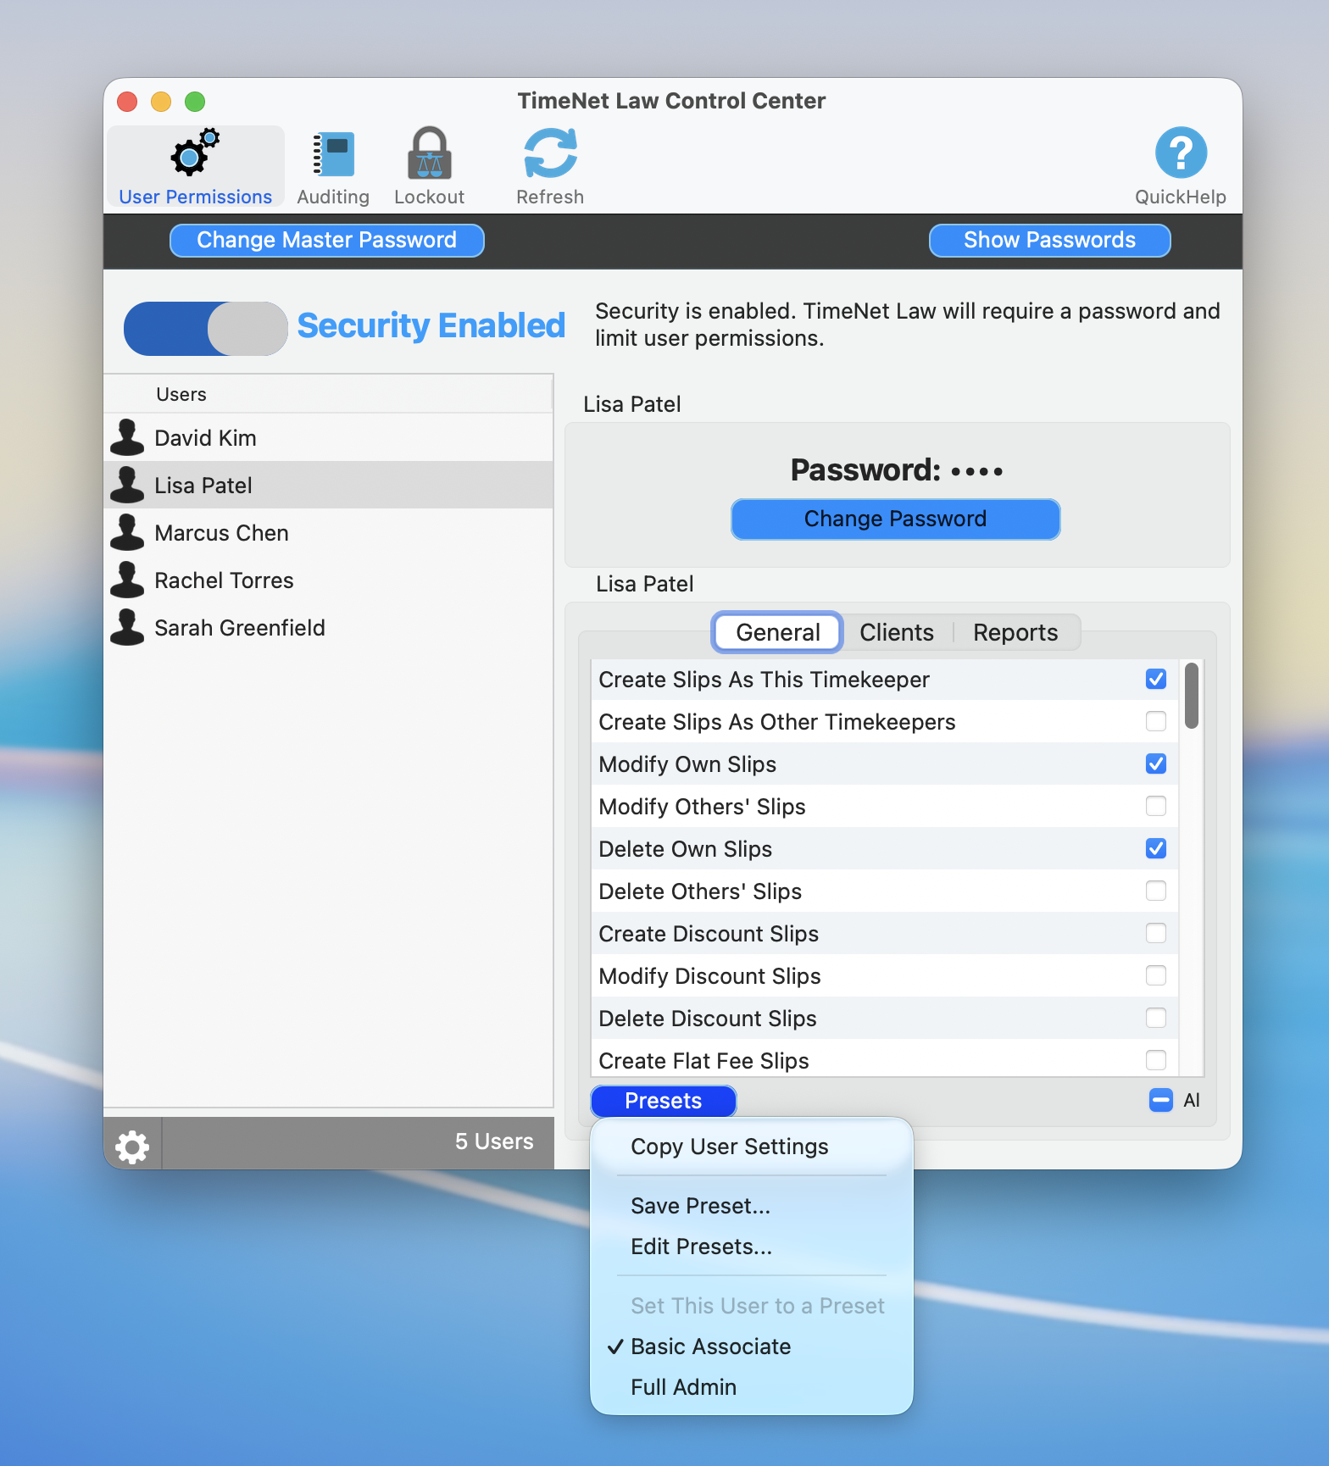Toggle the All mixed-state checkbox

coord(1161,1100)
